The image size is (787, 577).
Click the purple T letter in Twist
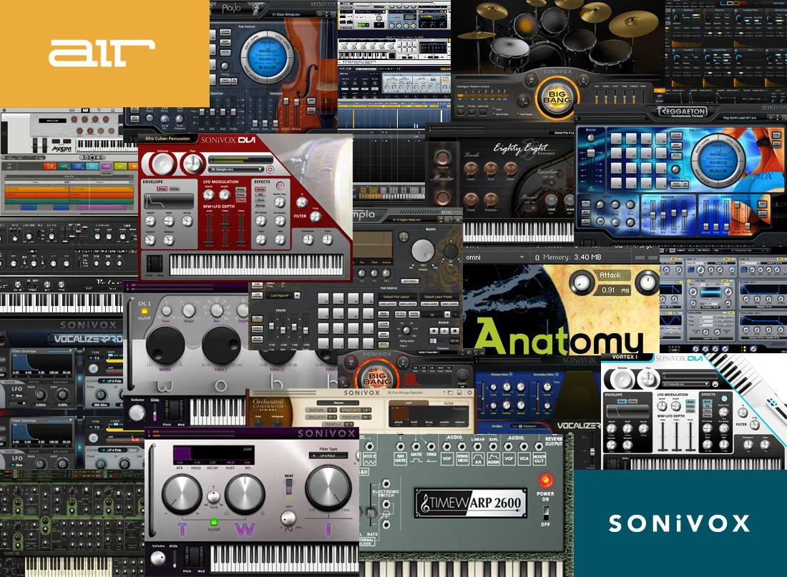coord(182,530)
